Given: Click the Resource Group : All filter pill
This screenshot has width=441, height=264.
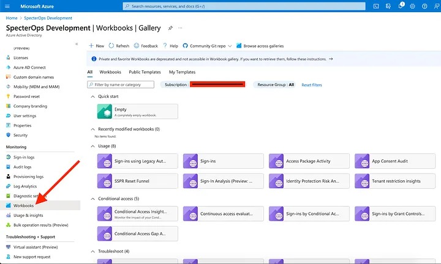Looking at the screenshot, I should point(275,85).
